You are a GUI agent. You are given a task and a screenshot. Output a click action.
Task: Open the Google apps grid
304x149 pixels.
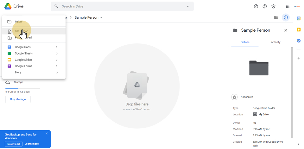[288, 6]
